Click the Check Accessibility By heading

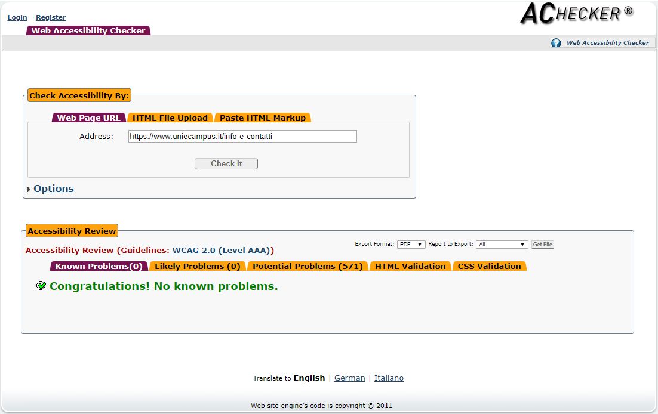(x=79, y=95)
